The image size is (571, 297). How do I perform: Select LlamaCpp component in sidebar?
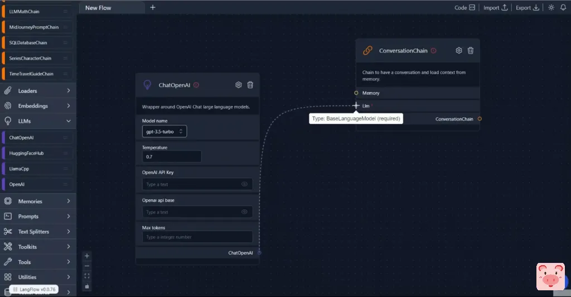pos(37,169)
